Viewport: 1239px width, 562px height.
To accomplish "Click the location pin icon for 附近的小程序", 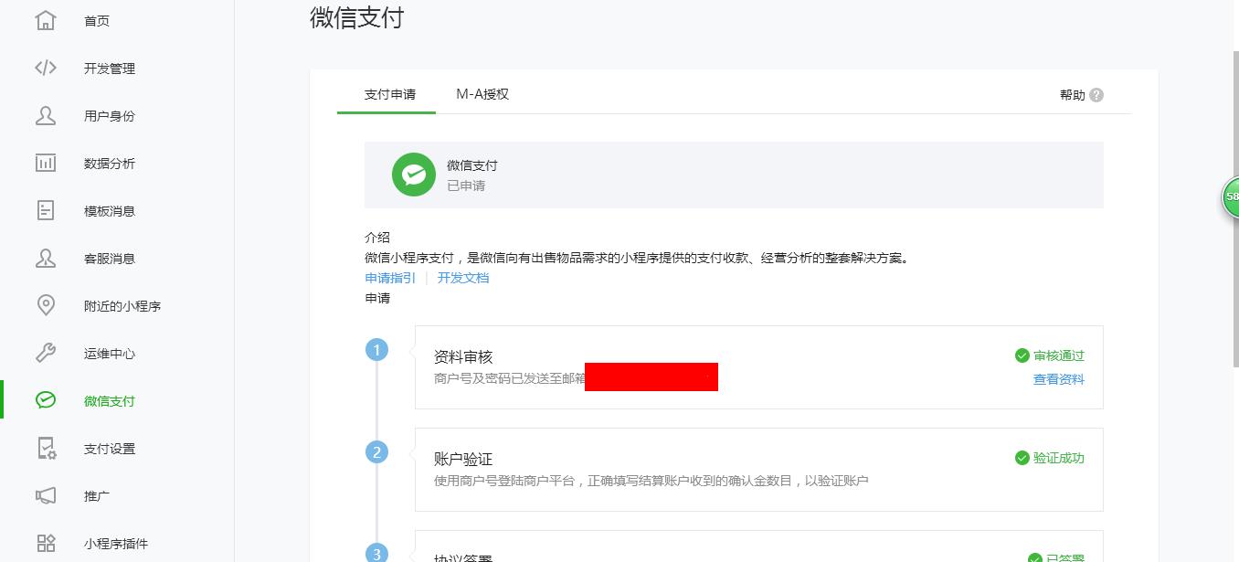I will tap(46, 305).
